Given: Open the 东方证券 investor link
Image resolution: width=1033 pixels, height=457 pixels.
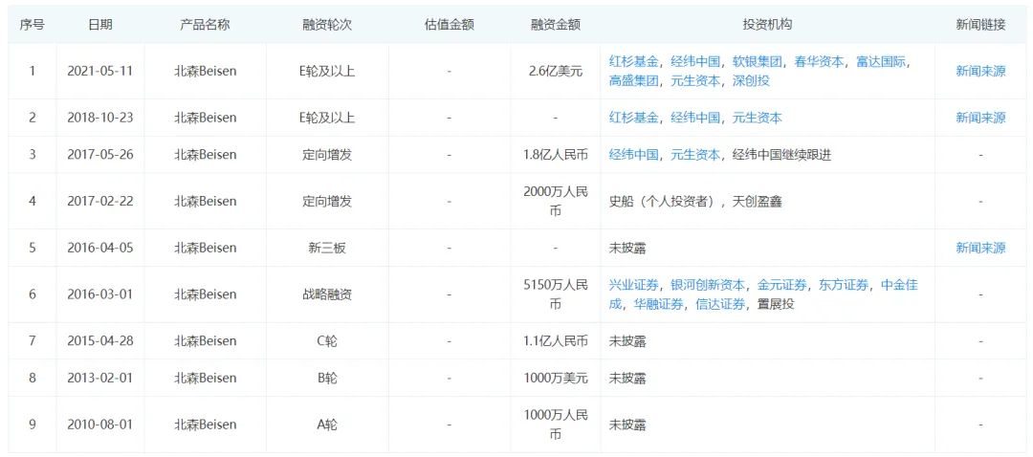Looking at the screenshot, I should 844,285.
